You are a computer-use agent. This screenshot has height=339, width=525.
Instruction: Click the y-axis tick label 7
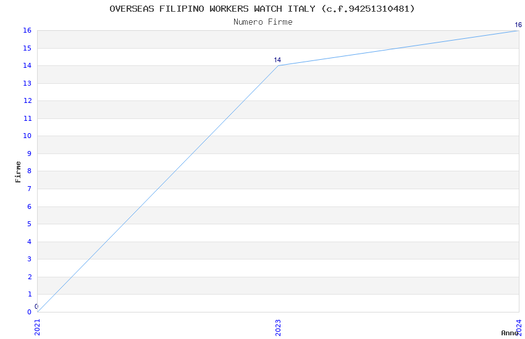coord(30,189)
